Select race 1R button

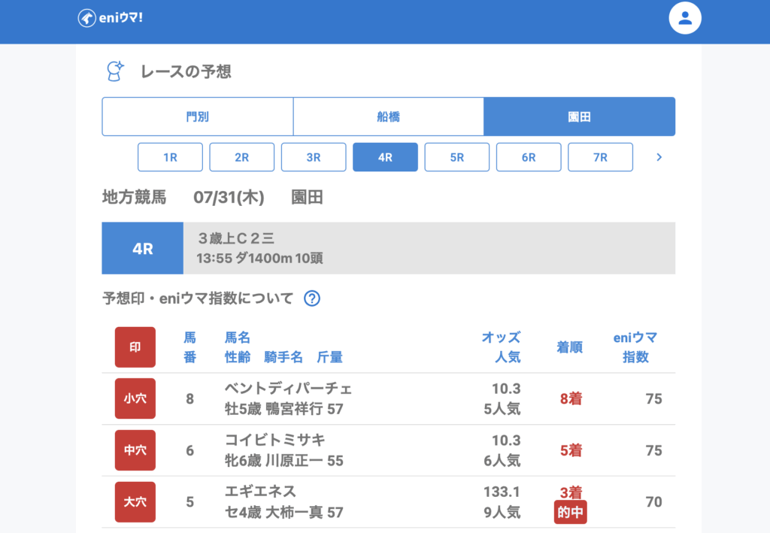pyautogui.click(x=170, y=157)
